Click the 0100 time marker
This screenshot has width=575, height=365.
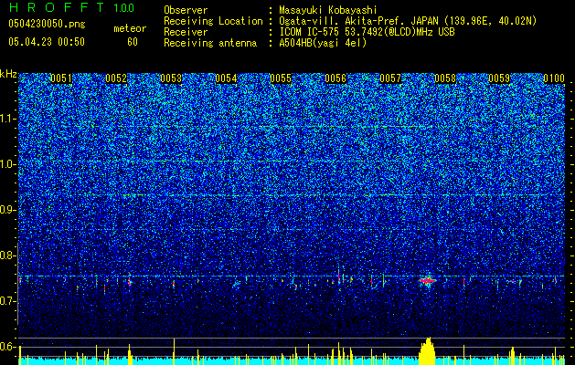[x=554, y=78]
